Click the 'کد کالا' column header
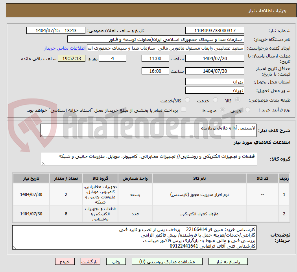297x272 pixels. 262,178
